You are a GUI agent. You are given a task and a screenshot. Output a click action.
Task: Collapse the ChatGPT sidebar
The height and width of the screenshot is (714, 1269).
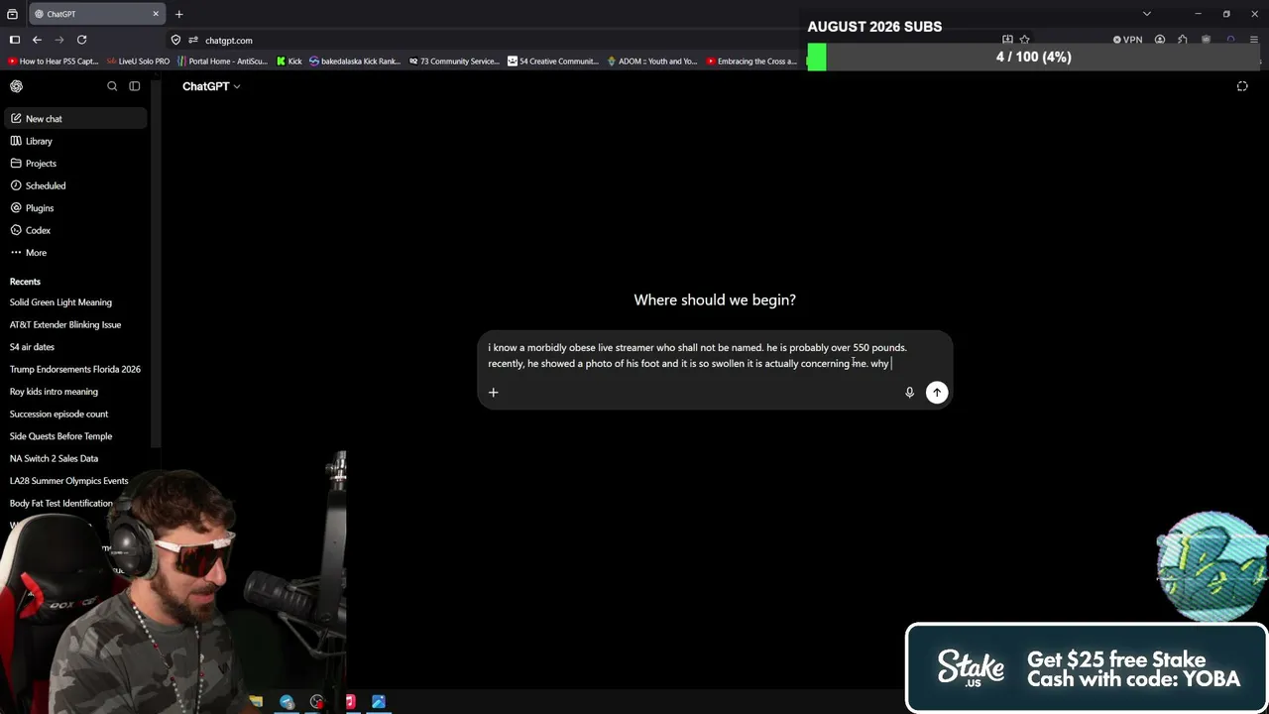pyautogui.click(x=135, y=86)
